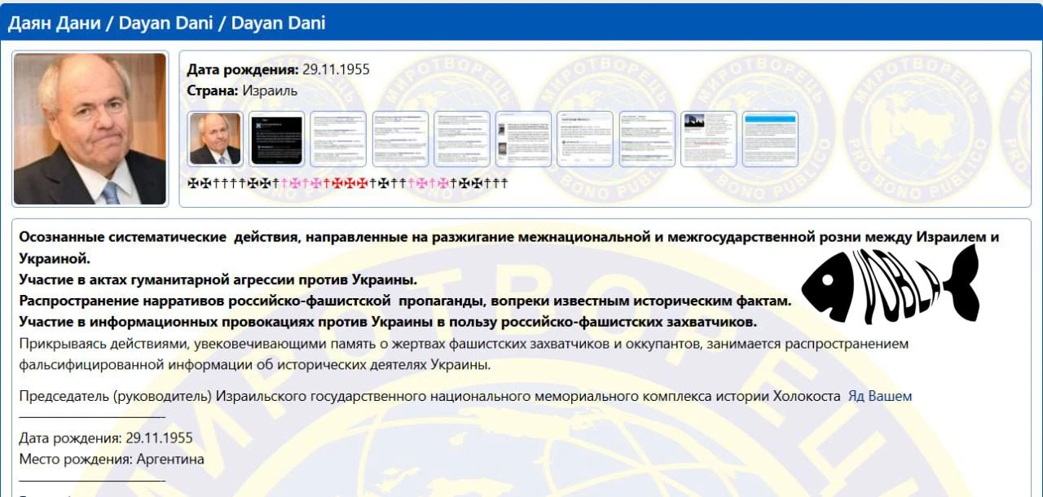Click the black fish logo
Screen dimensions: 1043x497
click(x=890, y=284)
